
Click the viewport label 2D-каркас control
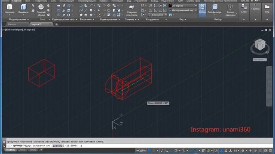pos(29,30)
